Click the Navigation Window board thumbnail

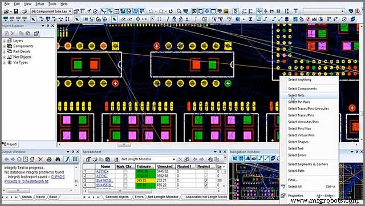tap(254, 181)
